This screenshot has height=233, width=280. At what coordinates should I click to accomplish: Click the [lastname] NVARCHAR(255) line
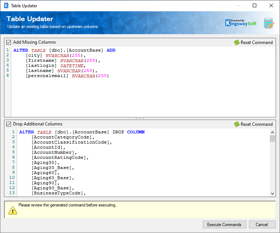pyautogui.click(x=62, y=71)
